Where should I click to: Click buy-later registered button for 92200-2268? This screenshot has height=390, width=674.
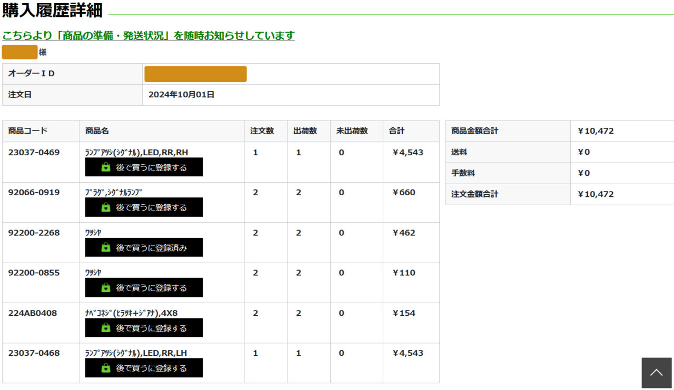[x=144, y=247]
